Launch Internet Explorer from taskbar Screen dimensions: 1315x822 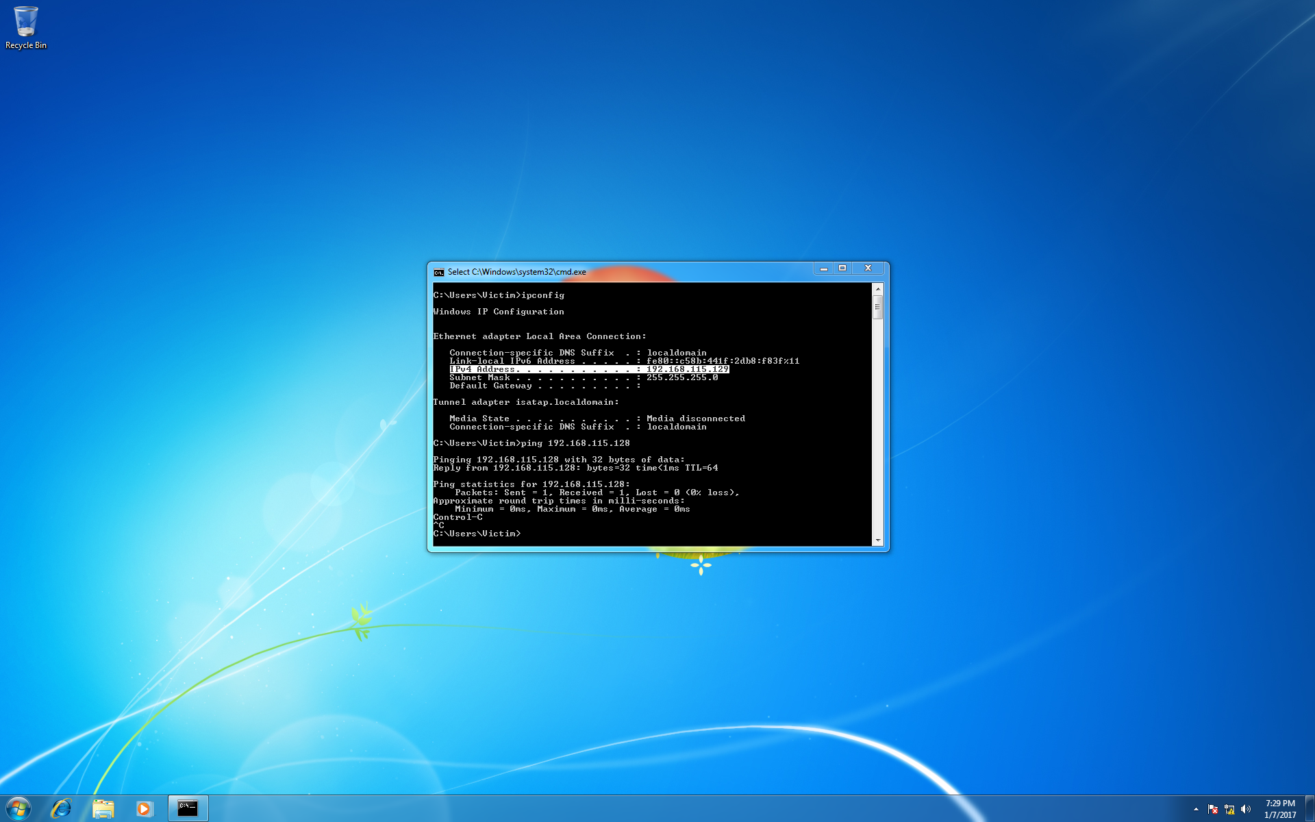click(x=62, y=809)
